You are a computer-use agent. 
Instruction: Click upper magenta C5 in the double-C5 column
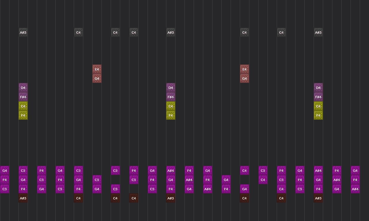[x=115, y=171]
